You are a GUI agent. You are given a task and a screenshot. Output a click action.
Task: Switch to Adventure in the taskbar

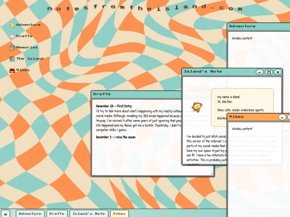[x=30, y=214]
